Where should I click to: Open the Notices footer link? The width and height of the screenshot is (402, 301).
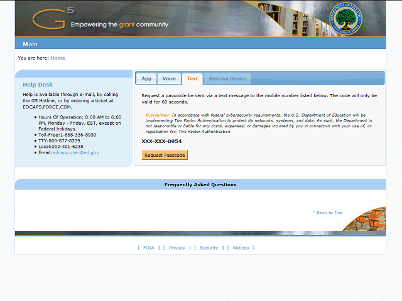click(x=241, y=248)
